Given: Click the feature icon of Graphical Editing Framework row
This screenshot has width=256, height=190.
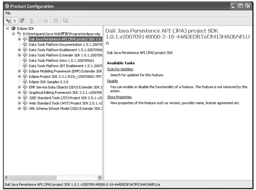Looking at the screenshot, I should pyautogui.click(x=25, y=92).
